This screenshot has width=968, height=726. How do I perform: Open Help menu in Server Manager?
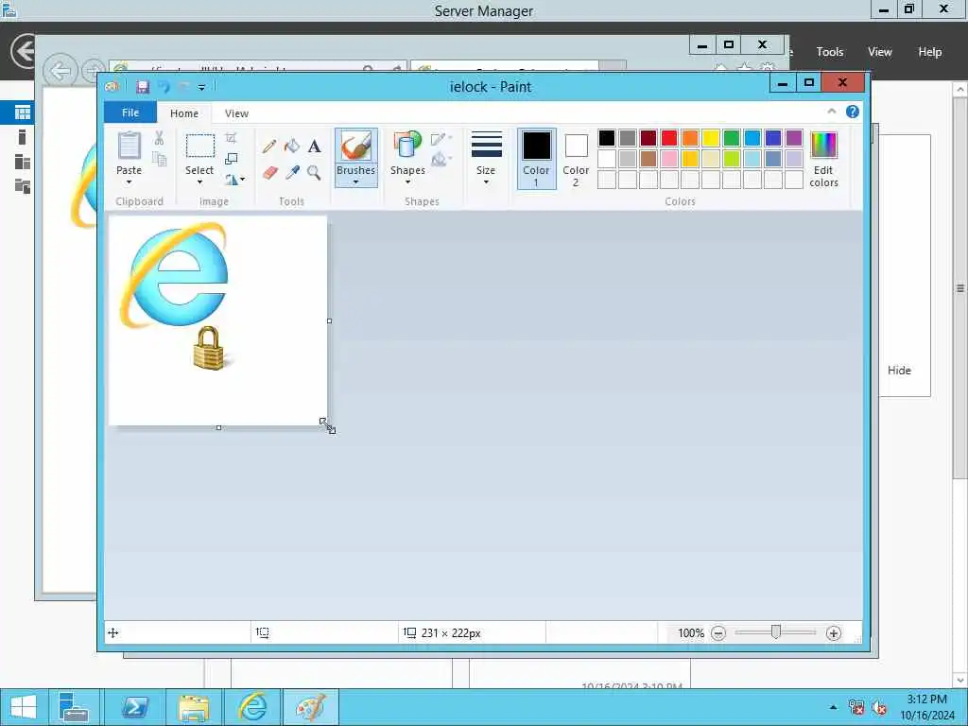point(929,52)
